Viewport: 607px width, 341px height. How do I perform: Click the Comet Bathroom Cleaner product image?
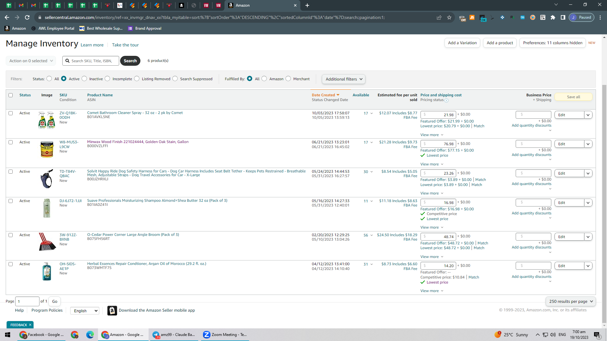tap(47, 120)
